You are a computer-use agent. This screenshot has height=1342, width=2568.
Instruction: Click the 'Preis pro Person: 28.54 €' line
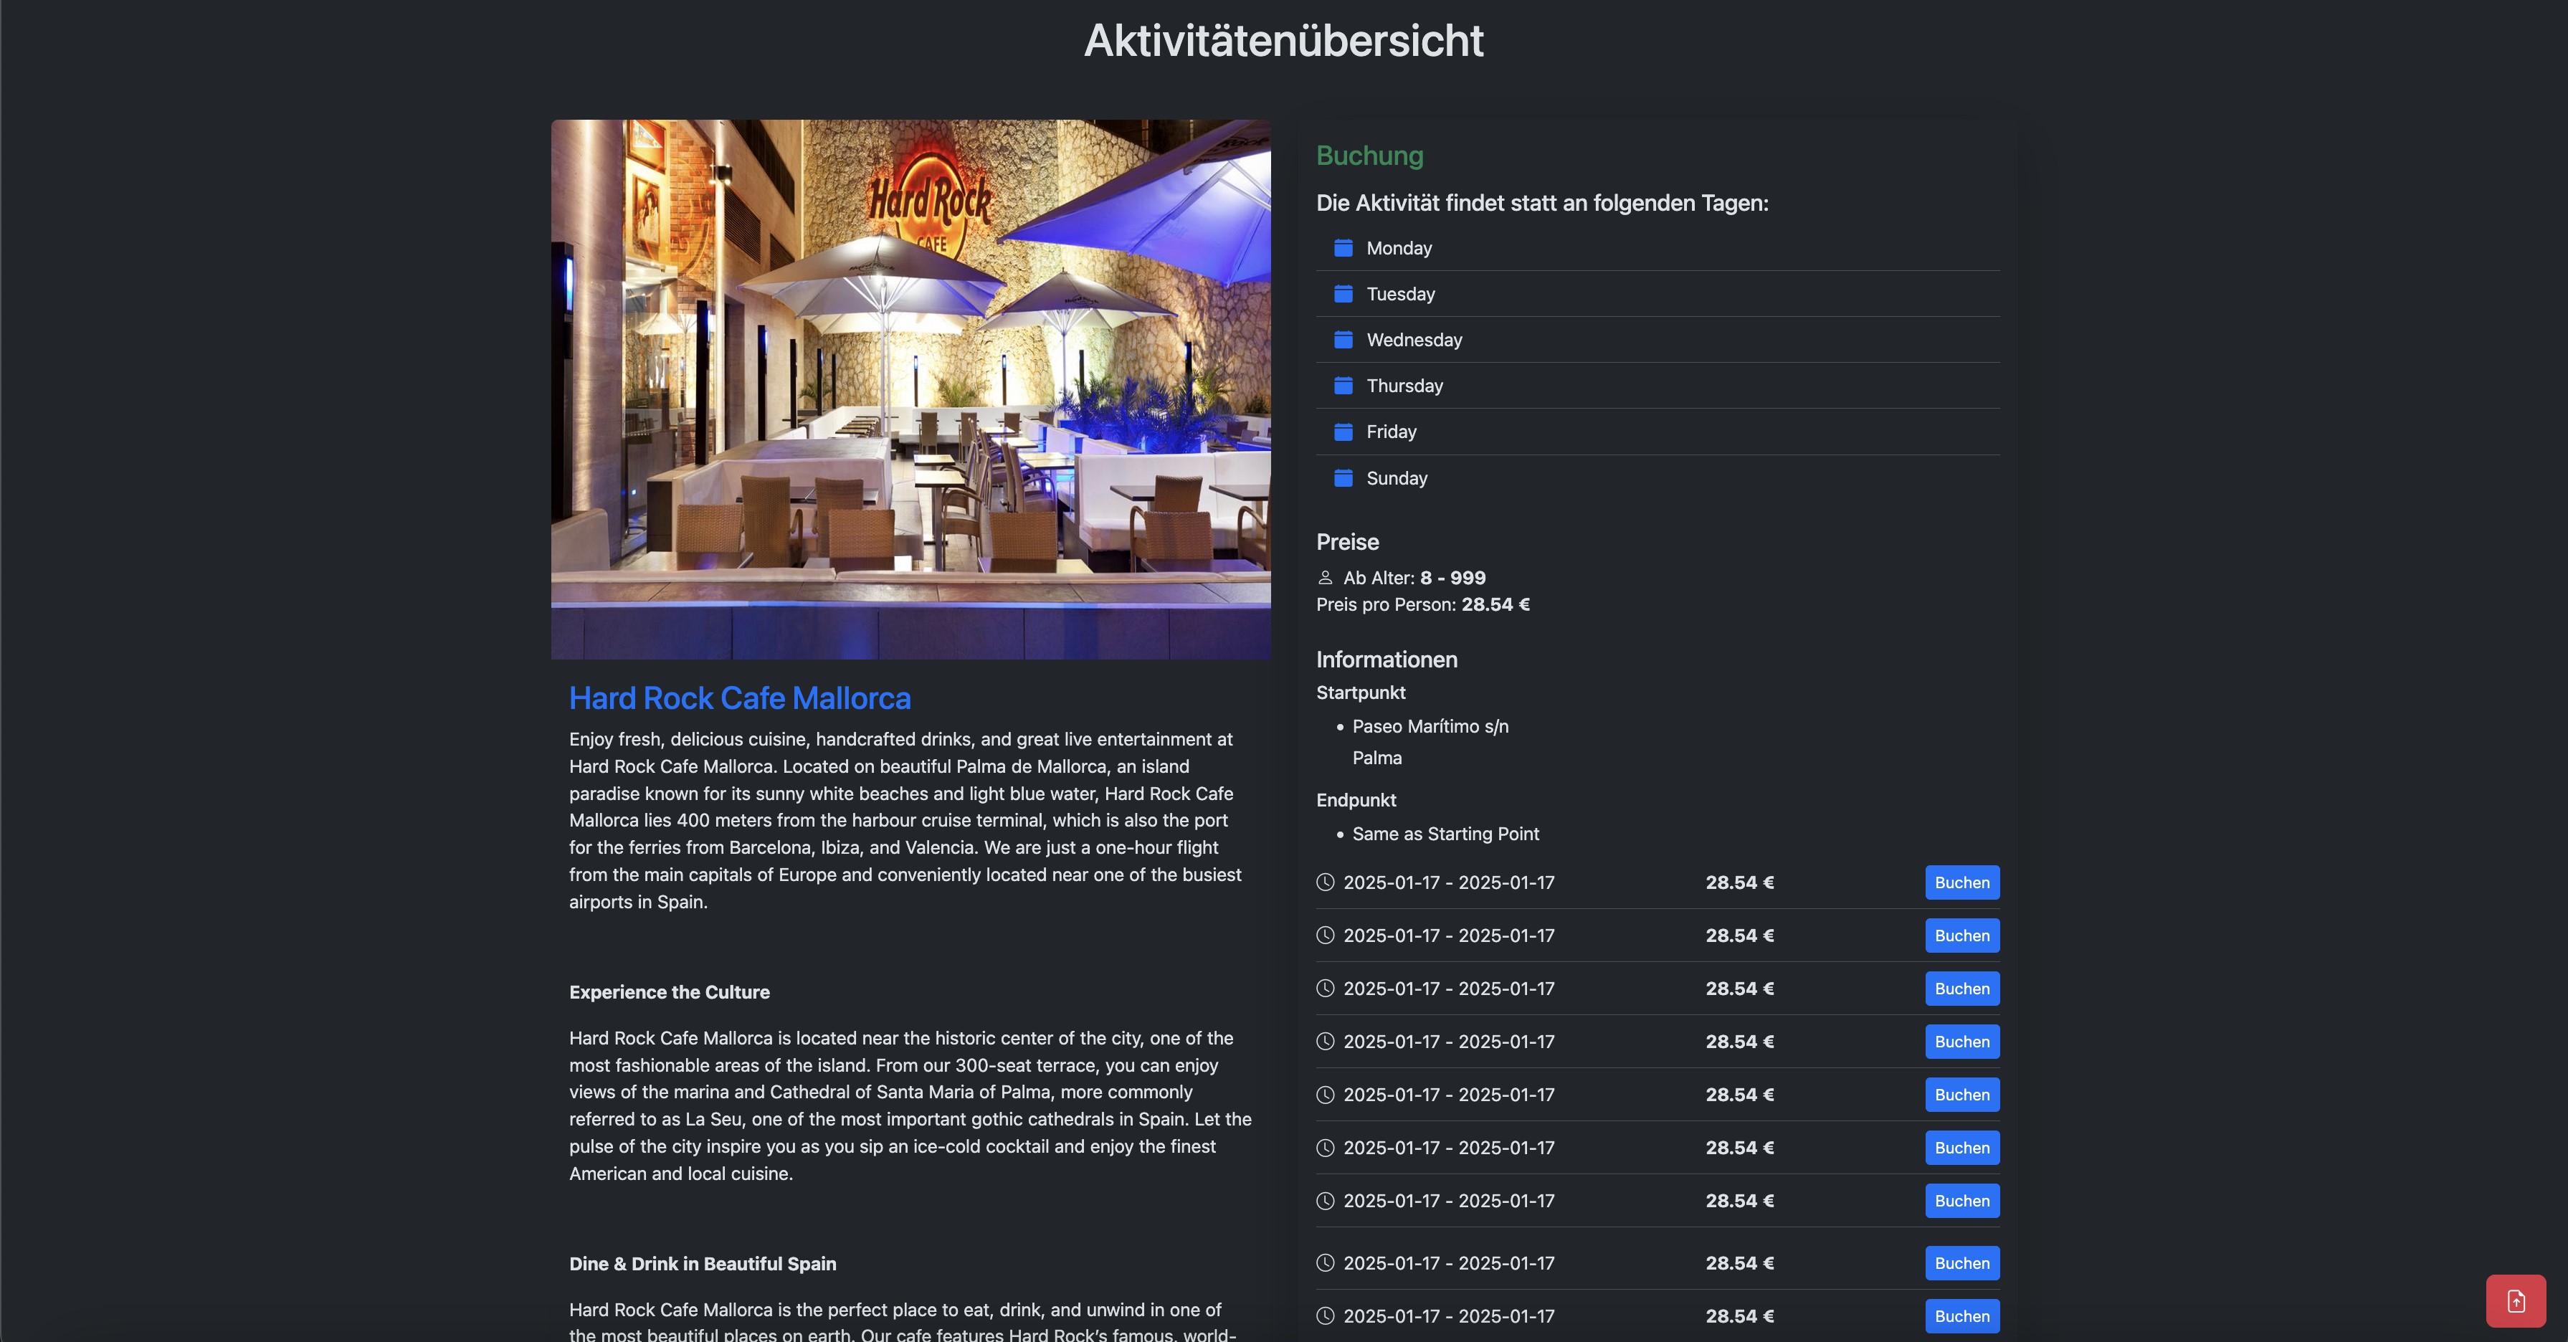(1422, 604)
